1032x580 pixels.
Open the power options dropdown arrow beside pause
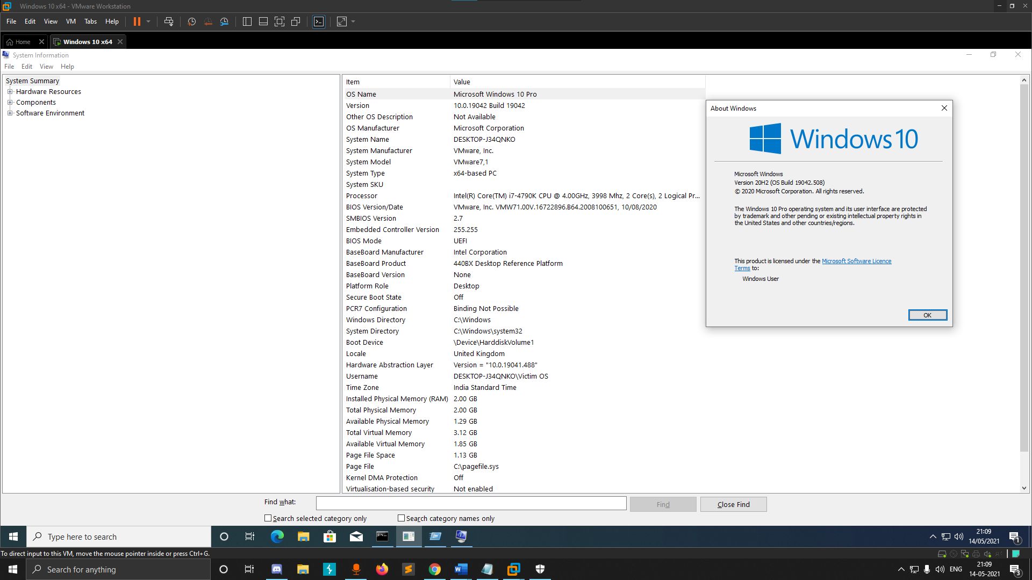pyautogui.click(x=148, y=21)
